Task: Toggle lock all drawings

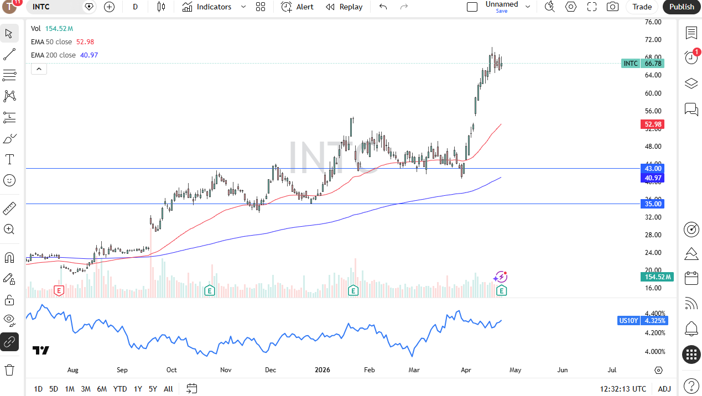Action: click(9, 300)
